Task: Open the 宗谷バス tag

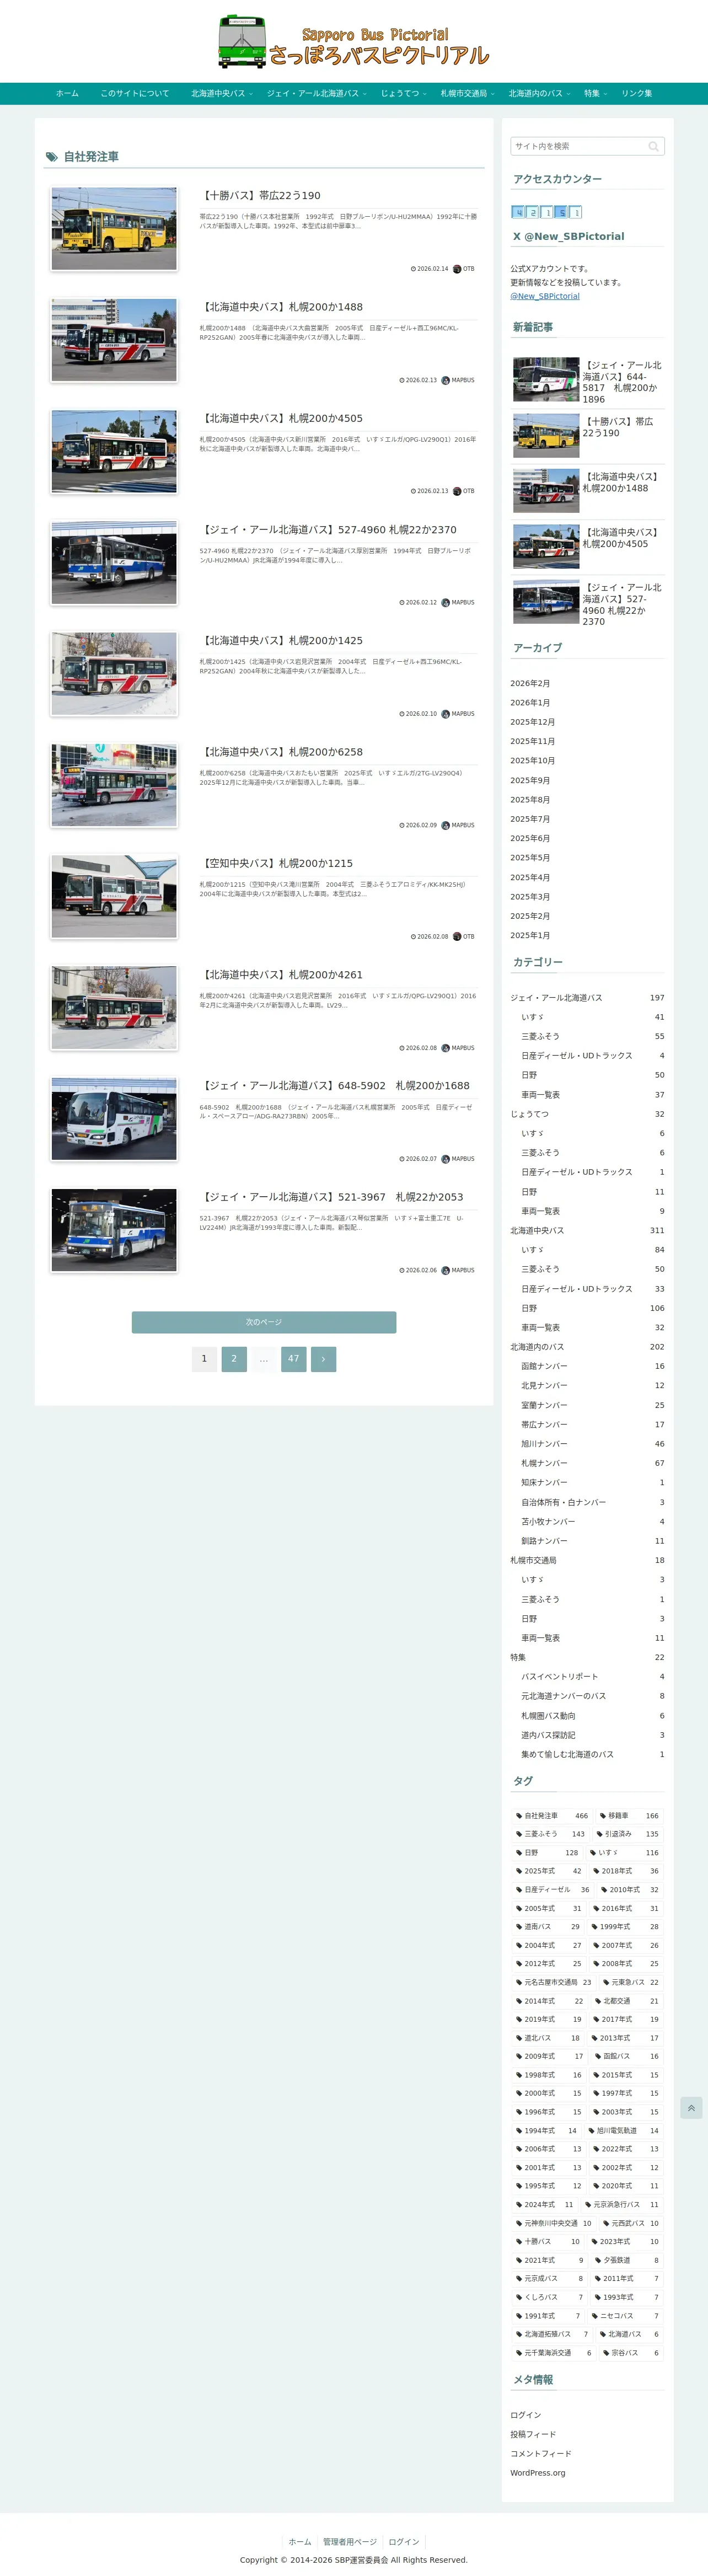Action: tap(631, 2352)
